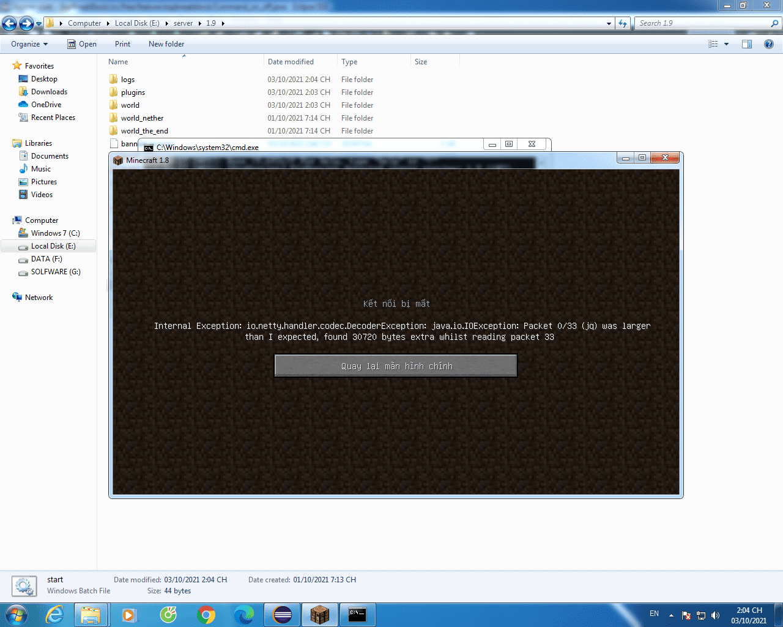Sort files by the Type column
This screenshot has height=627, width=783.
[x=349, y=62]
